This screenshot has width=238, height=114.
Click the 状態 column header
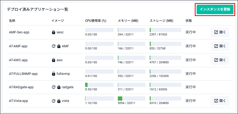pos(189,21)
